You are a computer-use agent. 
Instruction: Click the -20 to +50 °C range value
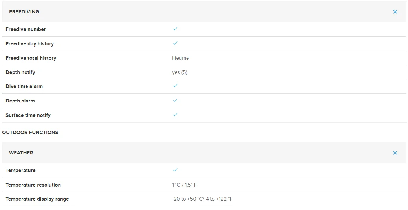202,199
